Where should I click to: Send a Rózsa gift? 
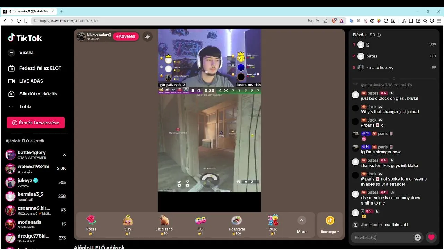[91, 225]
